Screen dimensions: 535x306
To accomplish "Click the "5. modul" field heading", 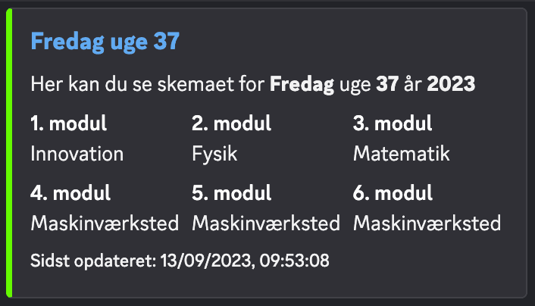I will (x=231, y=193).
